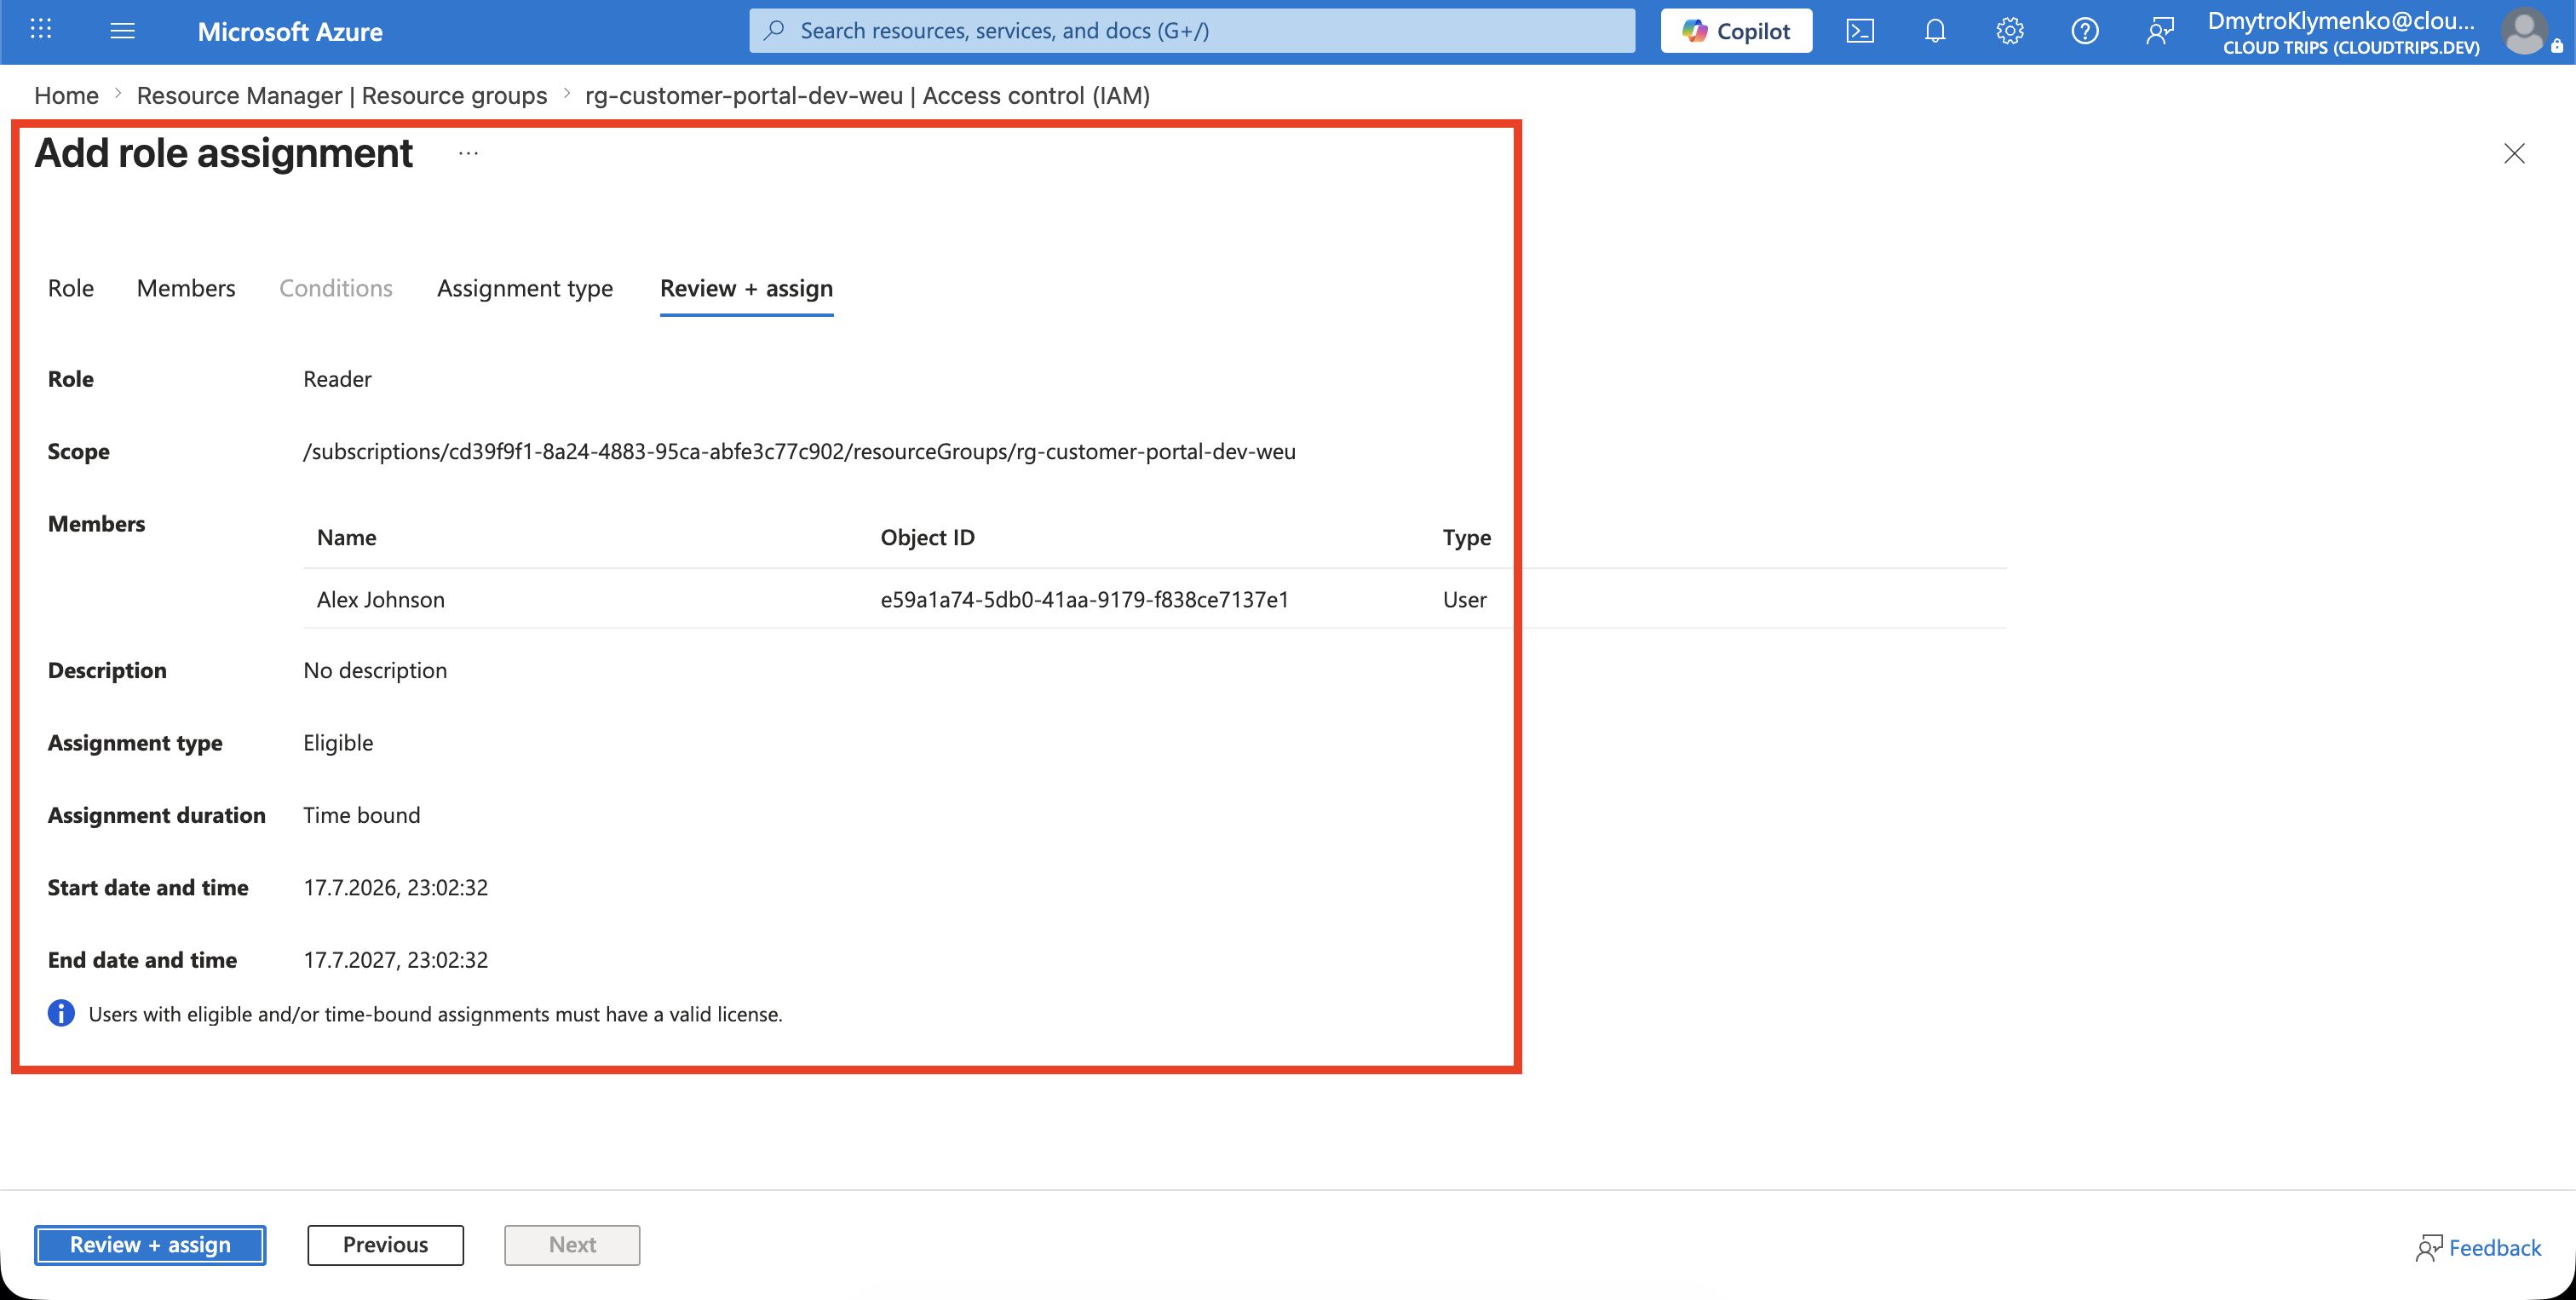Click the Reader role value
The width and height of the screenshot is (2576, 1300).
[337, 378]
